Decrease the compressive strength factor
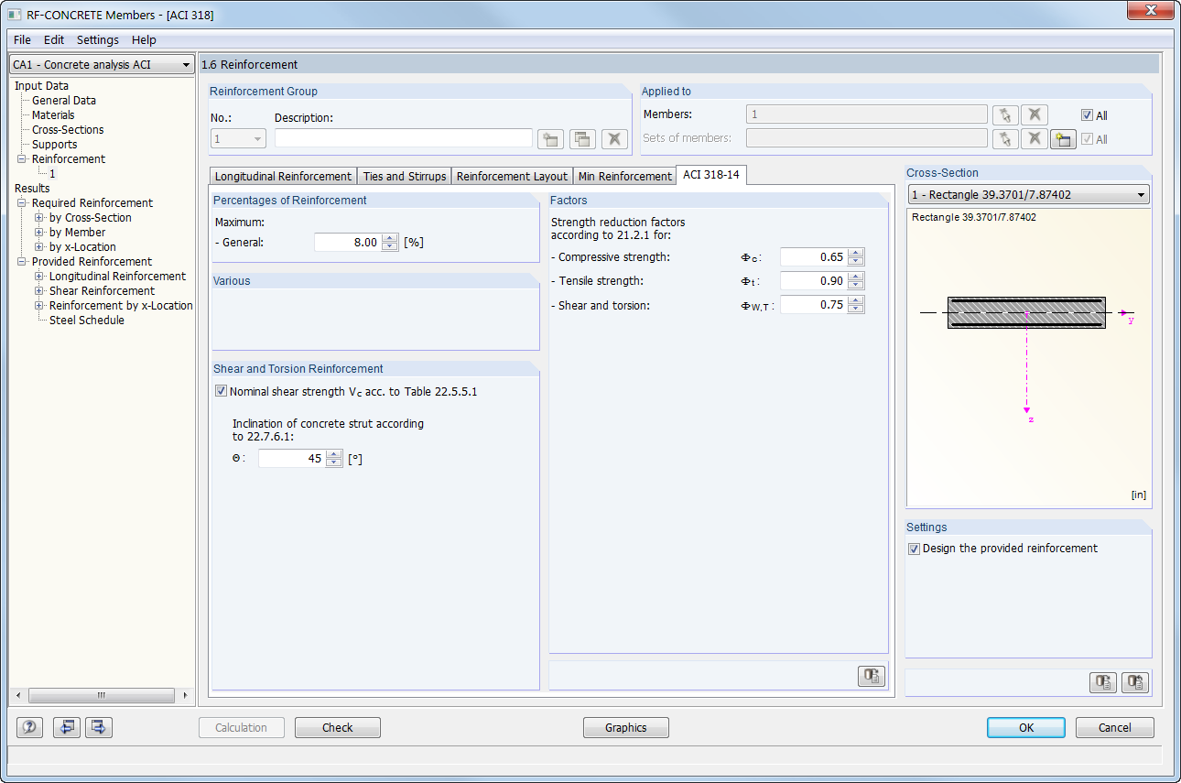Screen dimensions: 1181x783 (856, 262)
